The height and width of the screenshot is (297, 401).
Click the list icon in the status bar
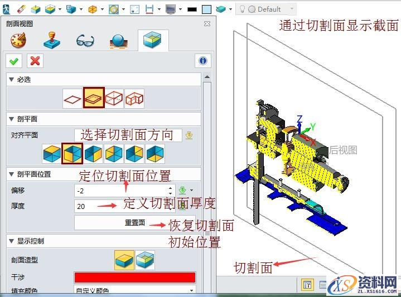[323, 284]
